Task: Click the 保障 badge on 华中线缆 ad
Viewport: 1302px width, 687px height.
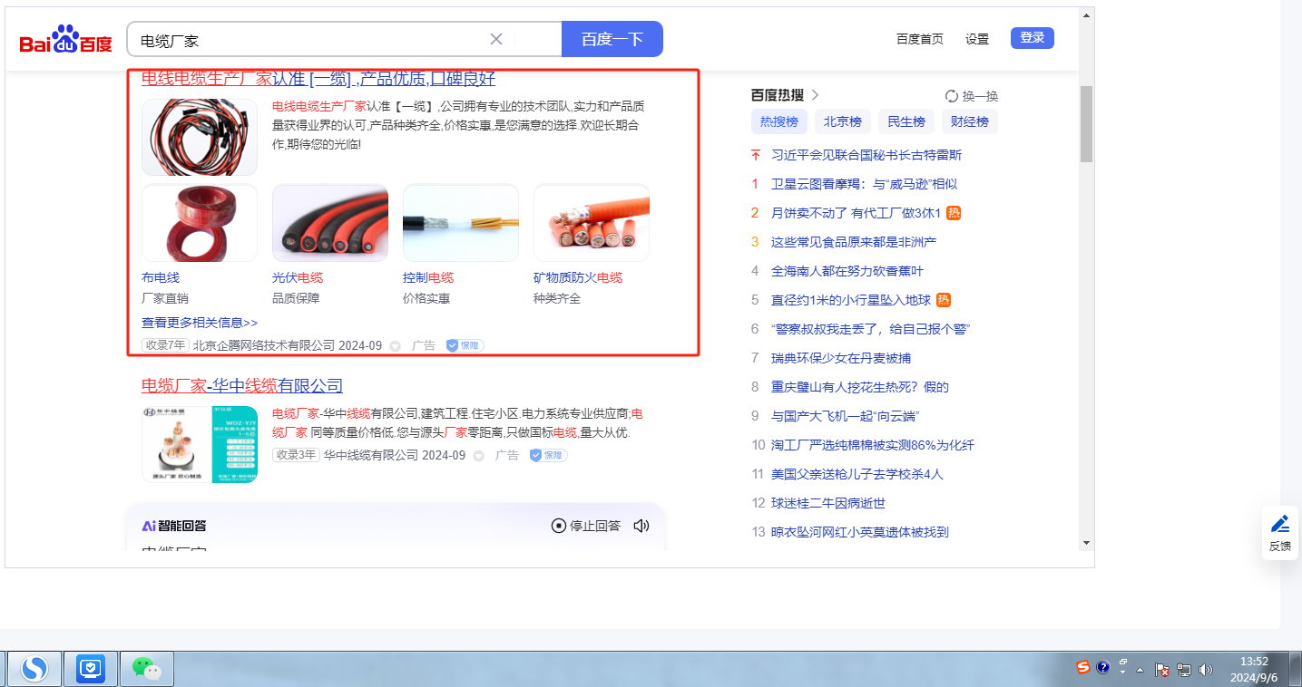Action: [548, 455]
